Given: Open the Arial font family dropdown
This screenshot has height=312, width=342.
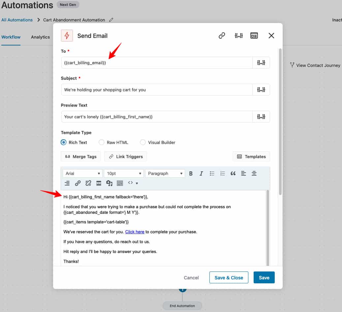Looking at the screenshot, I should 83,174.
